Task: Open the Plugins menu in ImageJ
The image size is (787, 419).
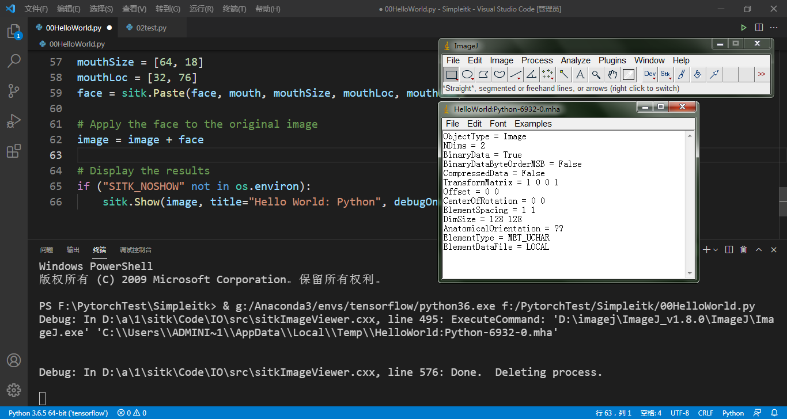Action: click(612, 60)
